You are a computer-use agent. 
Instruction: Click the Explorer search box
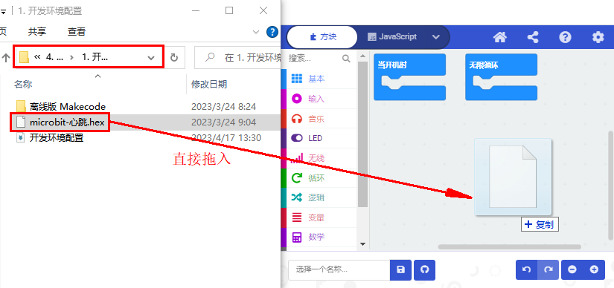point(238,58)
